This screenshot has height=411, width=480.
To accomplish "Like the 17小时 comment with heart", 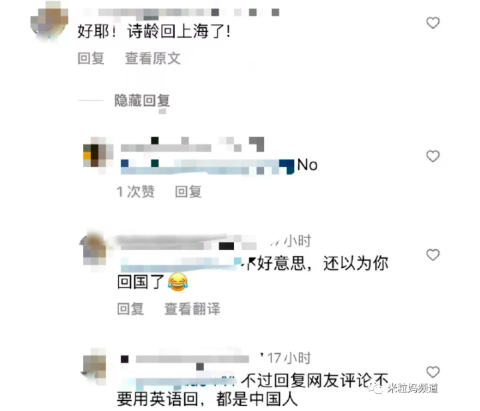I will (x=433, y=372).
